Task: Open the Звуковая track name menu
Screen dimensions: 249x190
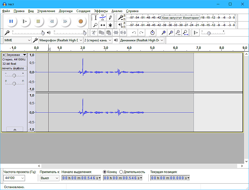Action: tap(16, 55)
